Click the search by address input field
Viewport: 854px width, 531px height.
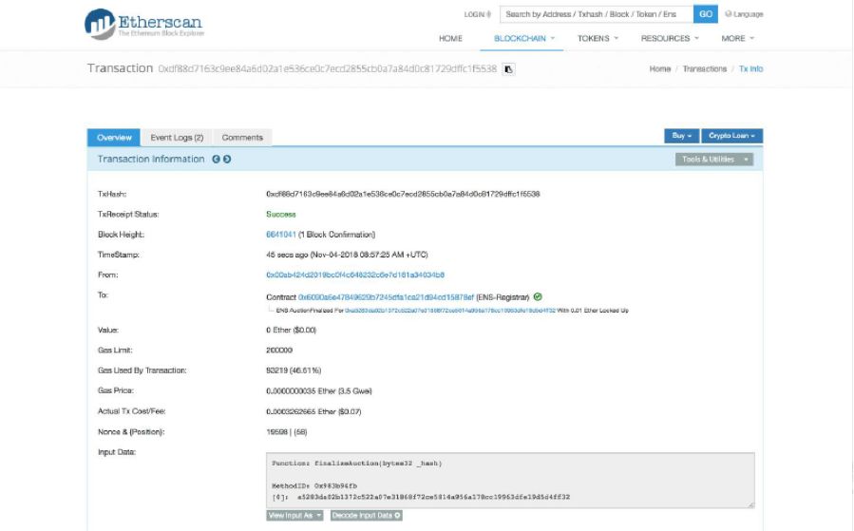tap(598, 14)
